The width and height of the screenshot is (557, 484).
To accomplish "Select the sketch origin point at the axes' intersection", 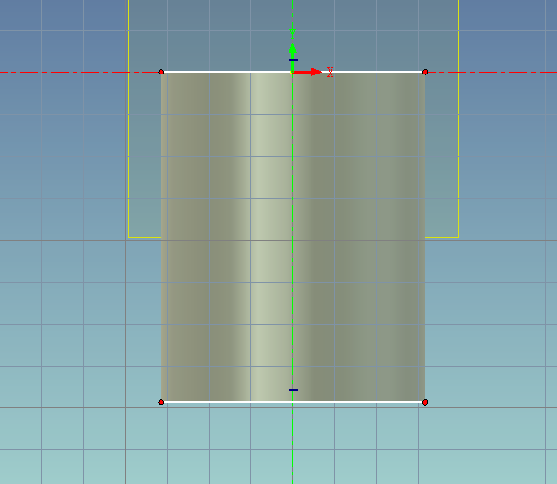I will tap(292, 72).
